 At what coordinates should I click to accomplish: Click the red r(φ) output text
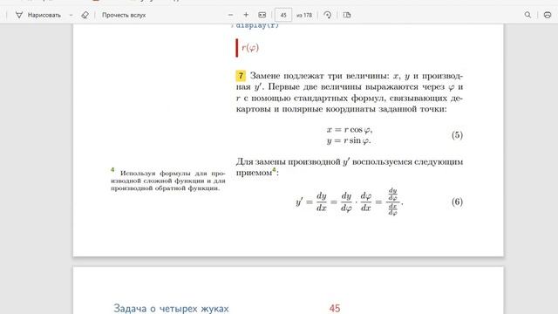(x=250, y=48)
